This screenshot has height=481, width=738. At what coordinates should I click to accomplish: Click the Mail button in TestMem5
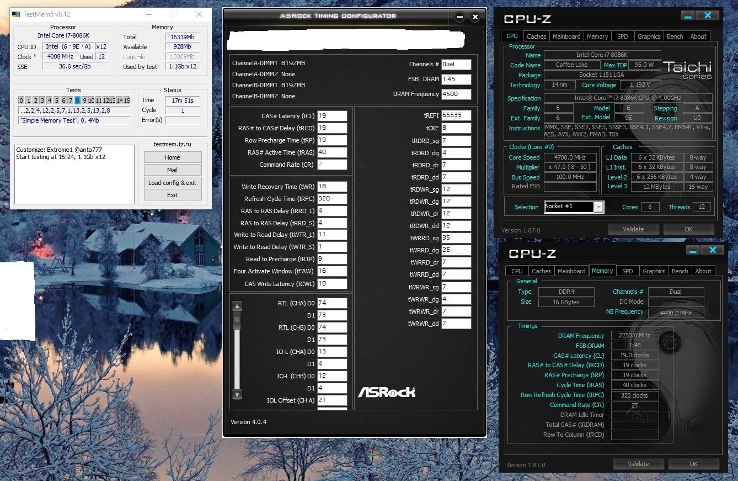click(173, 170)
